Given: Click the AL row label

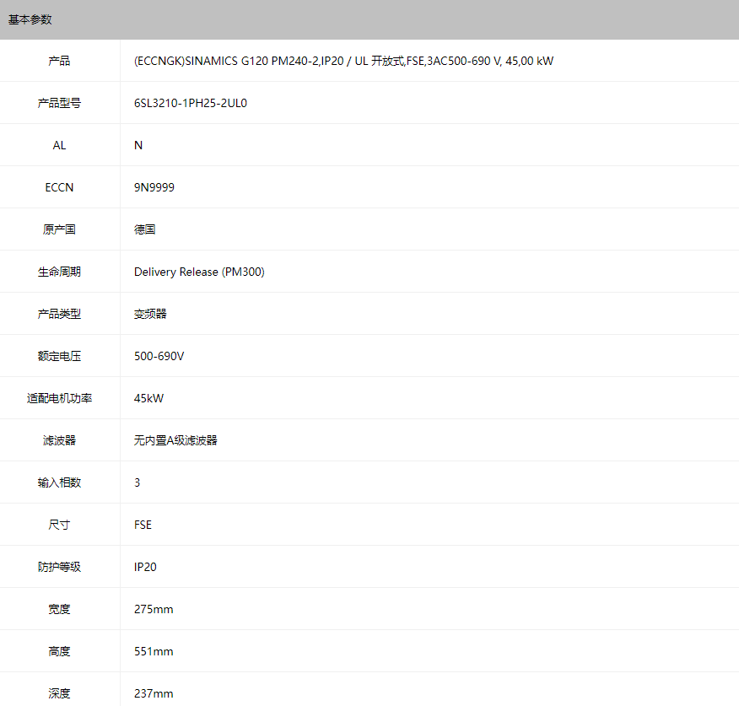Looking at the screenshot, I should coord(59,145).
